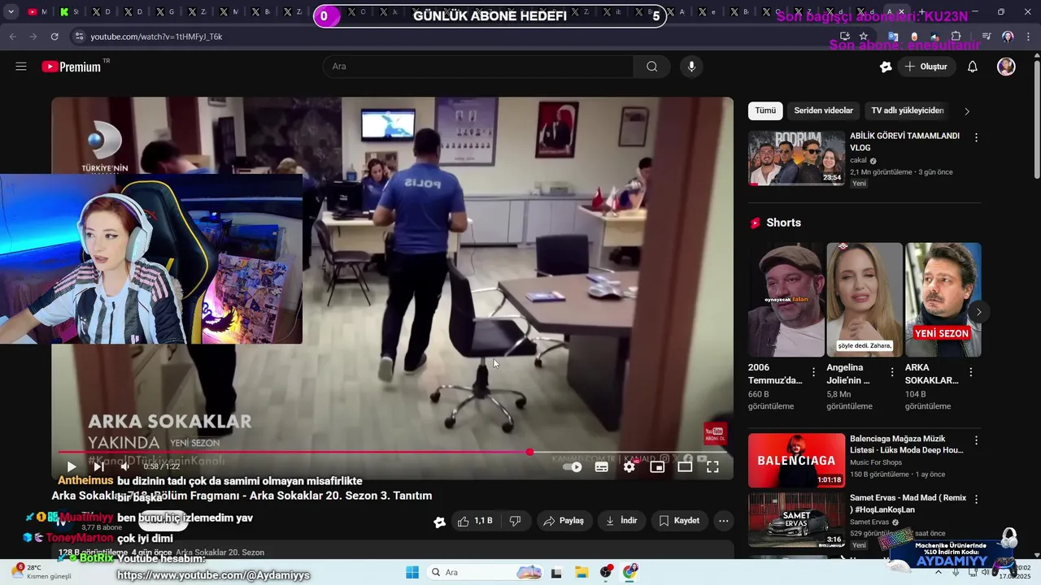
Task: Select the TV adlı yükleyiciden chip
Action: click(x=907, y=110)
